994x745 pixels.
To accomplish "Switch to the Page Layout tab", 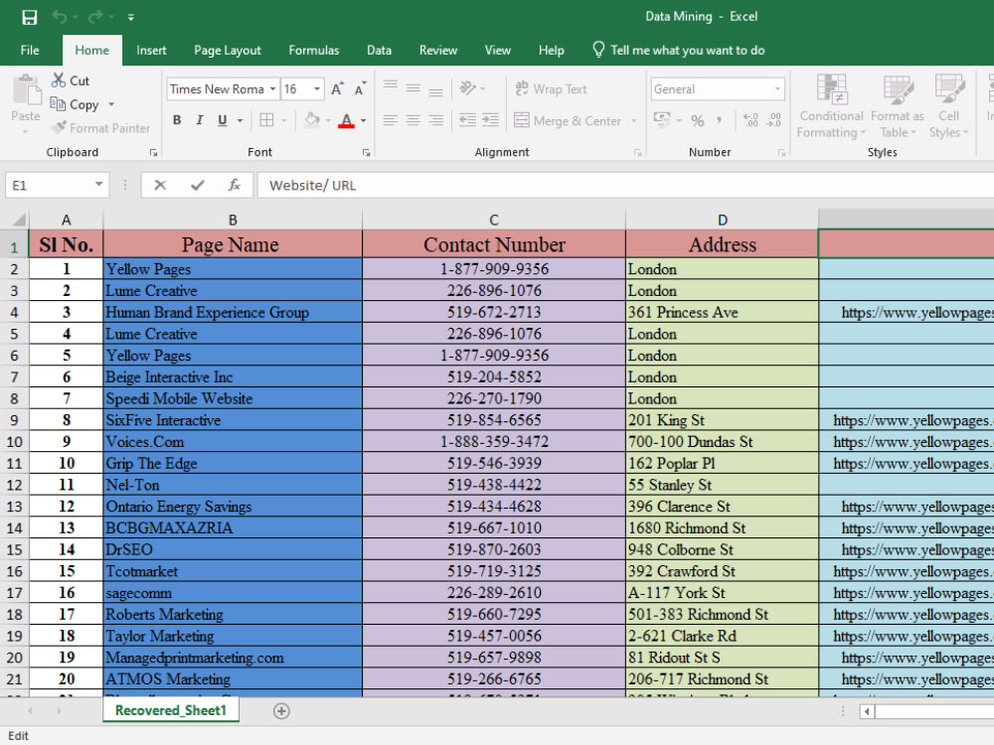I will [227, 50].
